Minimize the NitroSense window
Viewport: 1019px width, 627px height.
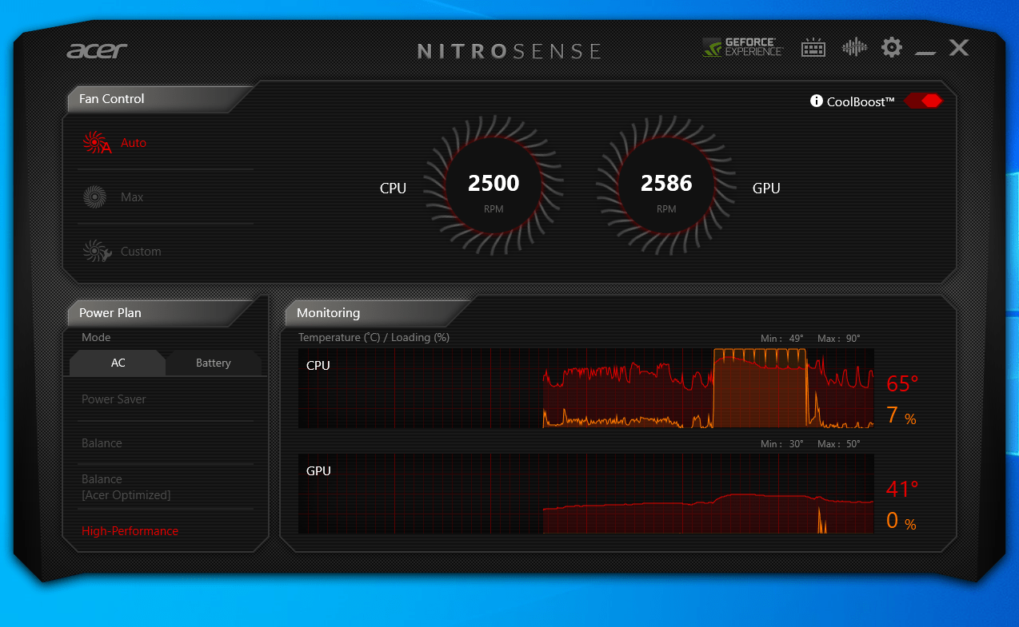[925, 50]
